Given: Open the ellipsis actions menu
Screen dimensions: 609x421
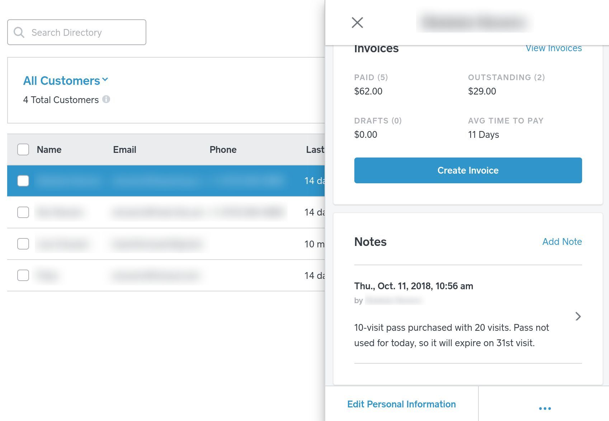Looking at the screenshot, I should coord(544,408).
